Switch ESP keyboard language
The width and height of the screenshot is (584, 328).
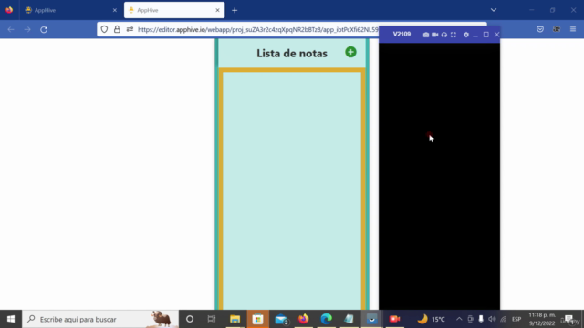(x=516, y=319)
